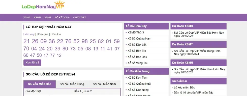Switch to Soi cầu Miền Bắc tab
The width and height of the screenshot is (247, 96).
coord(40,84)
